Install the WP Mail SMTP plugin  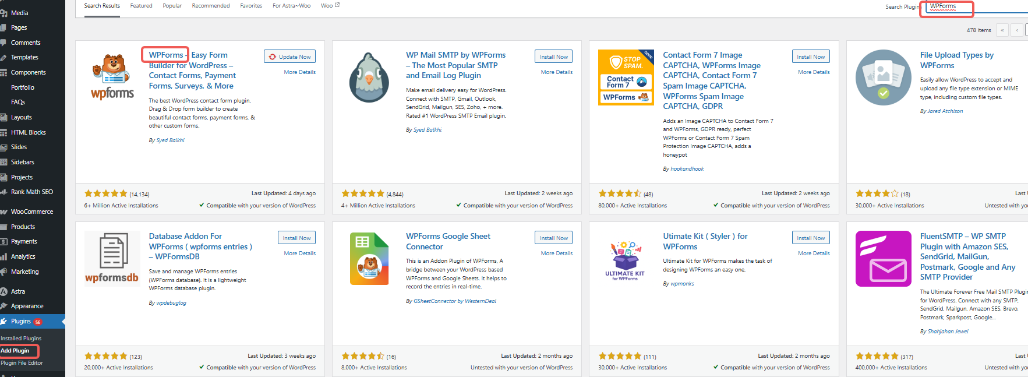pos(553,57)
